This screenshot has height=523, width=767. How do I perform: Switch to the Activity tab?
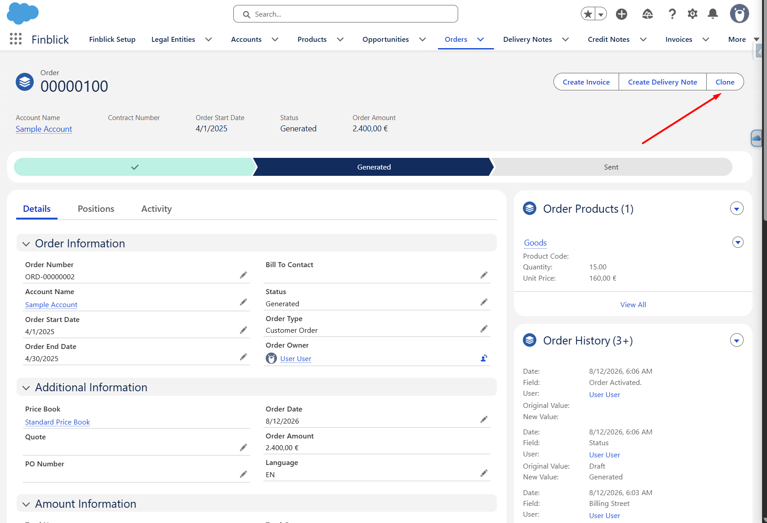[156, 209]
